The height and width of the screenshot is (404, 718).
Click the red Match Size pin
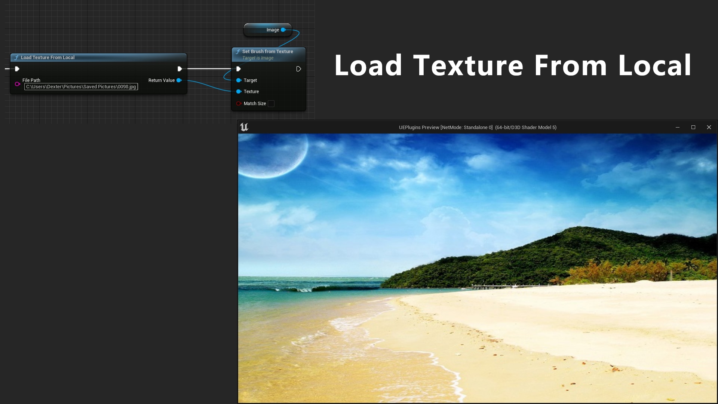(239, 104)
